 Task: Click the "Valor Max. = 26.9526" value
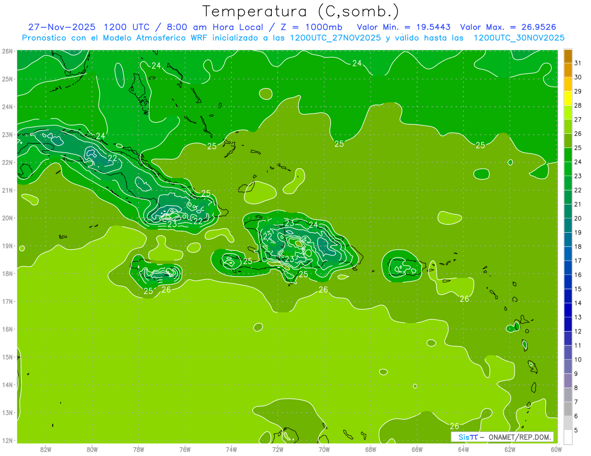point(509,27)
